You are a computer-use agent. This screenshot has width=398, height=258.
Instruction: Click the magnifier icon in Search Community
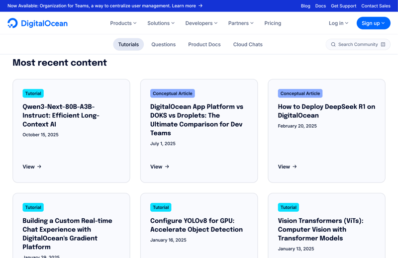coord(333,45)
